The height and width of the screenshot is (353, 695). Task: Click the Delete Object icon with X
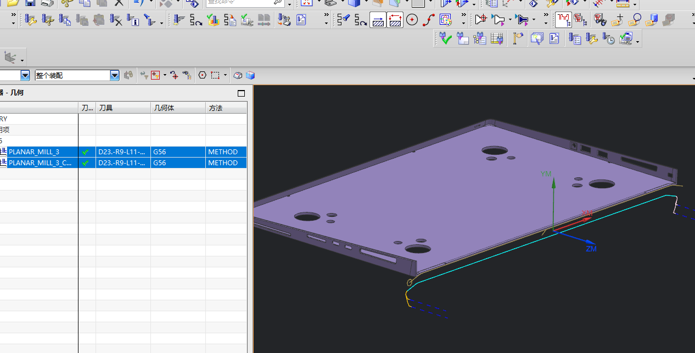click(x=116, y=20)
